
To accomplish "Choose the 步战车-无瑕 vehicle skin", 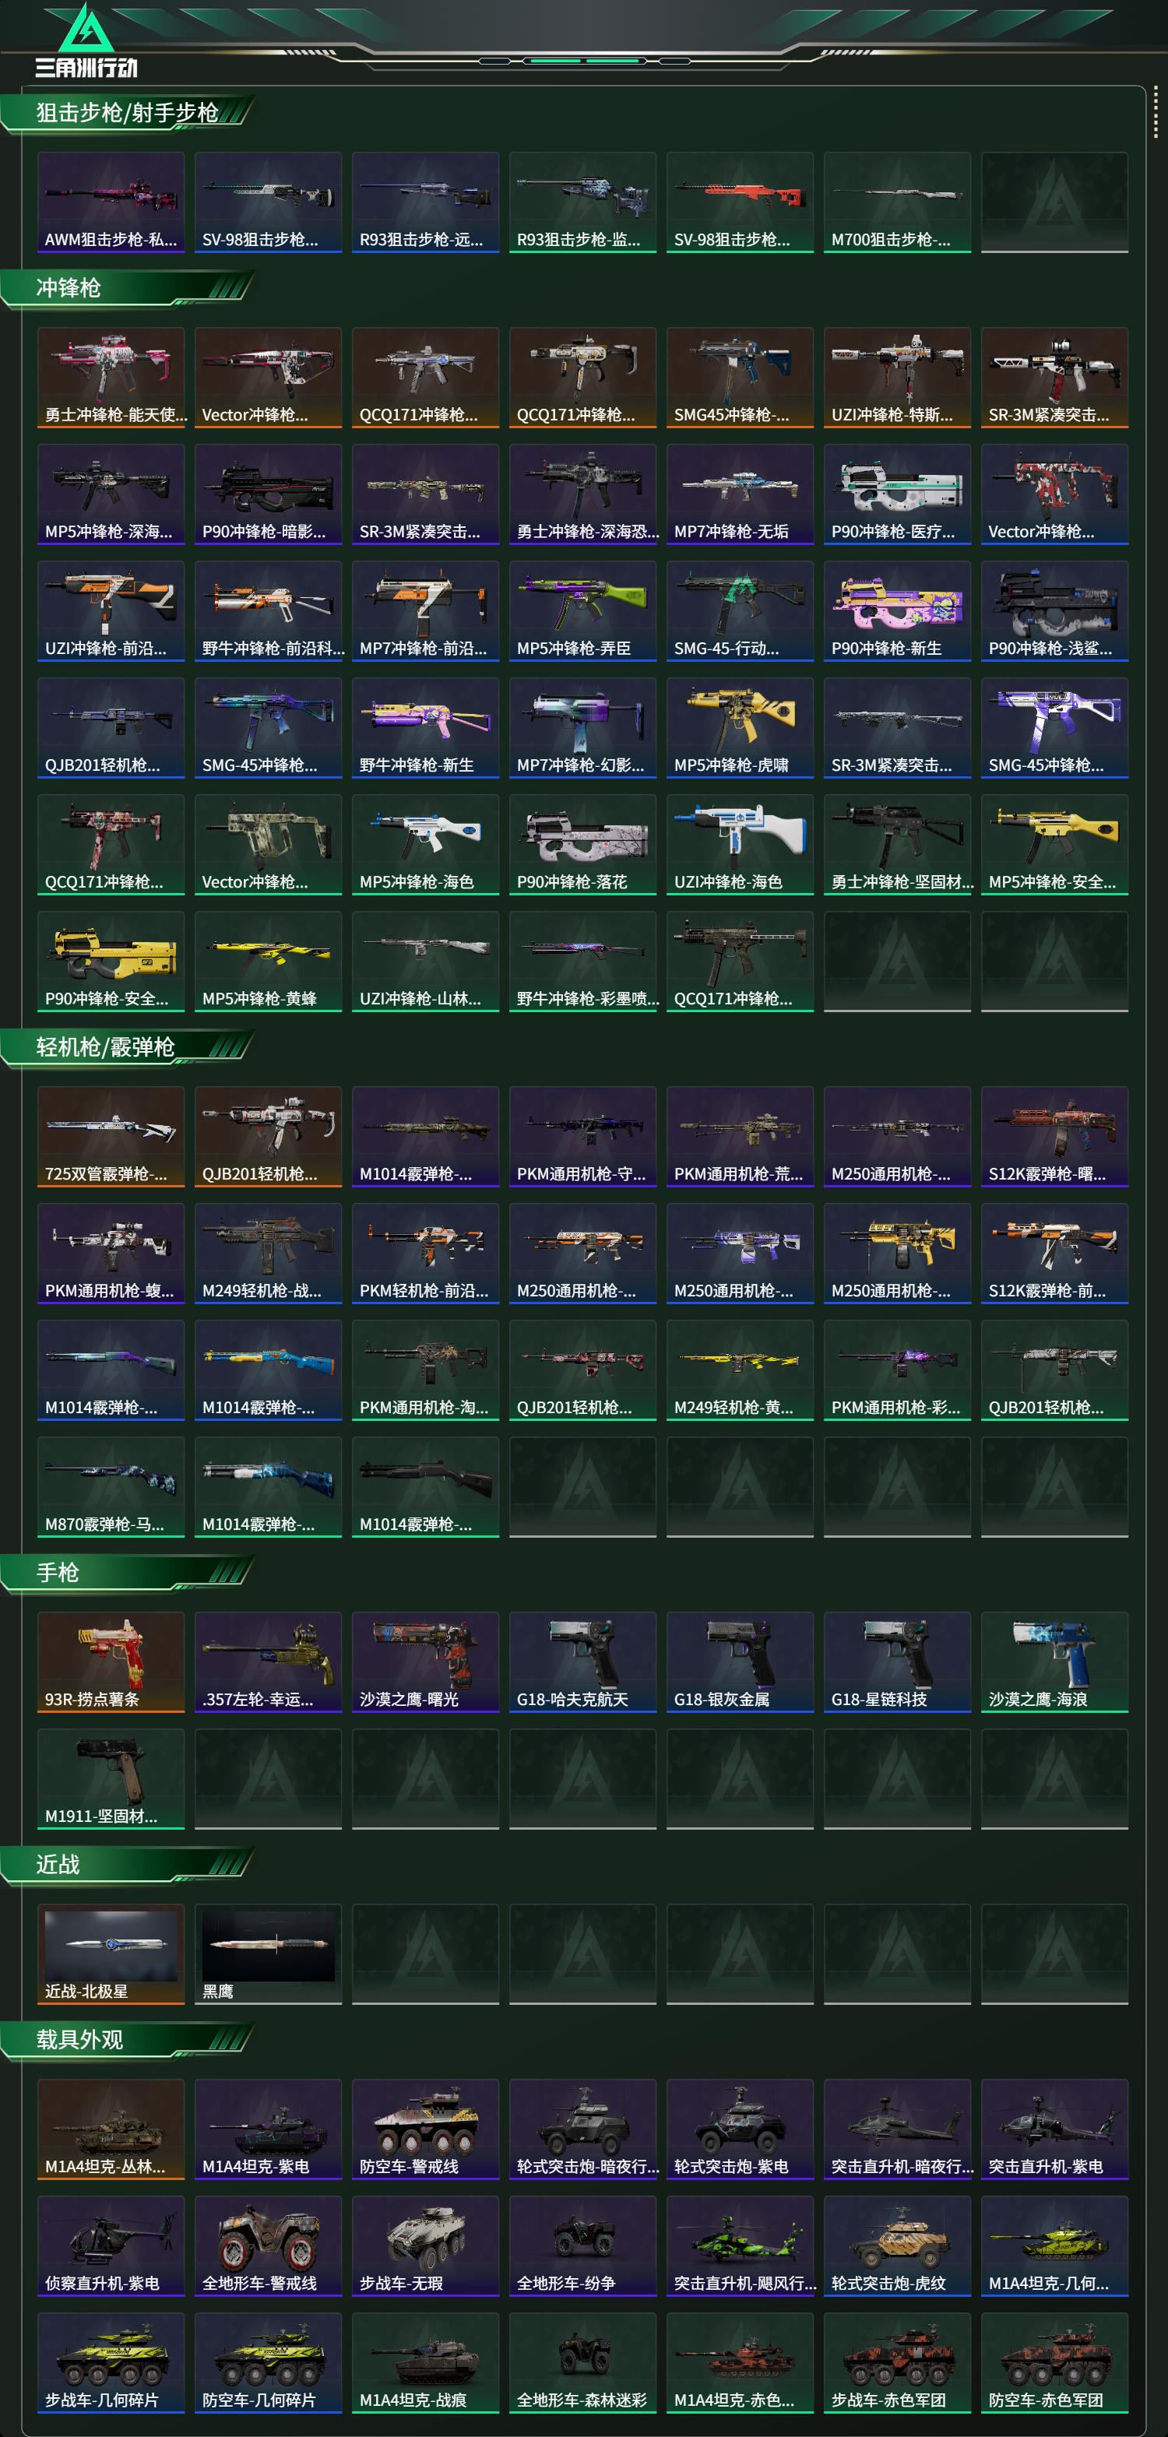I will 426,2246.
